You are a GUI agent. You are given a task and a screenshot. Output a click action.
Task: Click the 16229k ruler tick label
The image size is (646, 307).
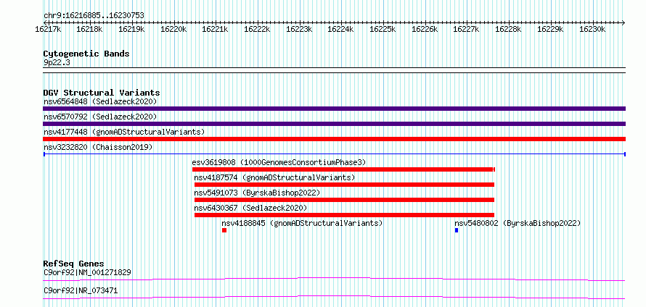[x=550, y=30]
